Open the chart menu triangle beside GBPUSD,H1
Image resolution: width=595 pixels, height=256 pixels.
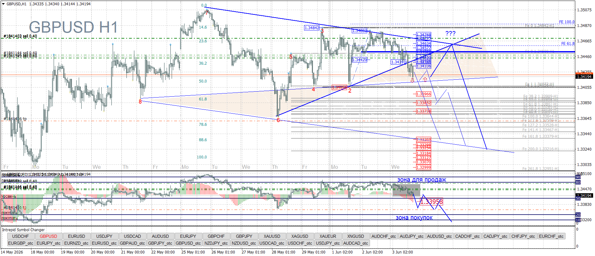click(3, 4)
